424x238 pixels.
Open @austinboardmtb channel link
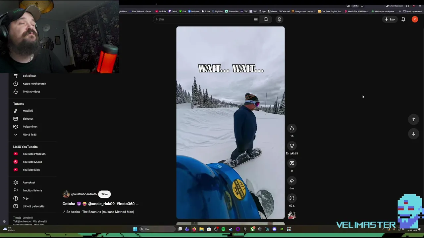[84, 194]
